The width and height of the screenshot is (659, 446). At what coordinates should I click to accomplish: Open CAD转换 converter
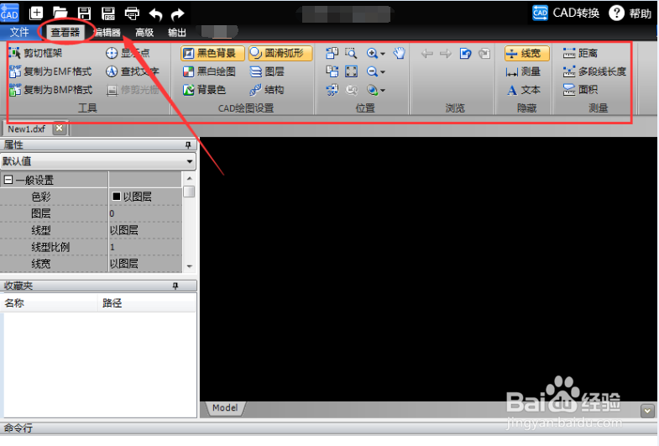pos(566,13)
